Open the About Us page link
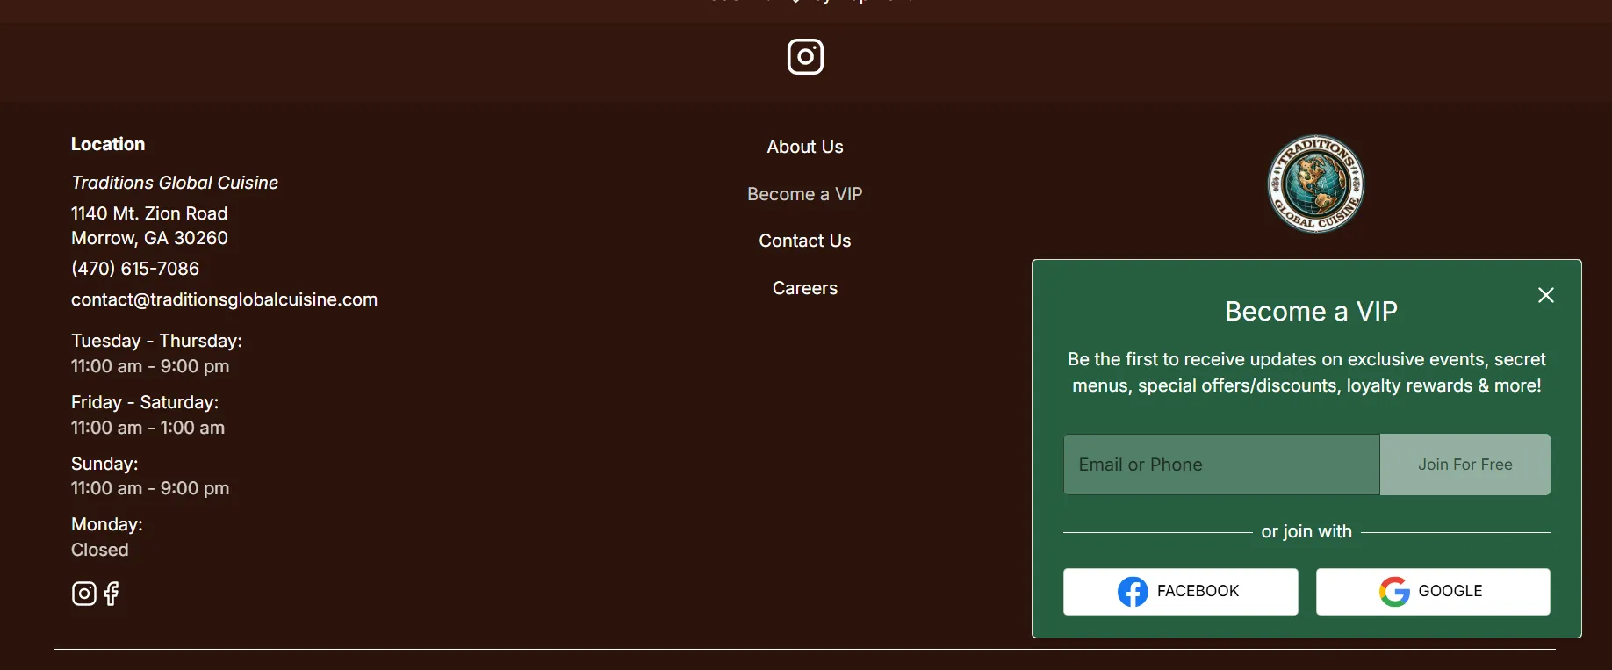Viewport: 1612px width, 670px height. [804, 147]
